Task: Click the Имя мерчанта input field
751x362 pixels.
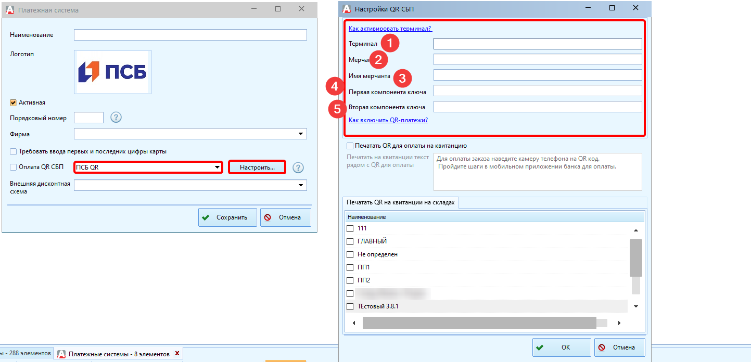Action: point(538,75)
